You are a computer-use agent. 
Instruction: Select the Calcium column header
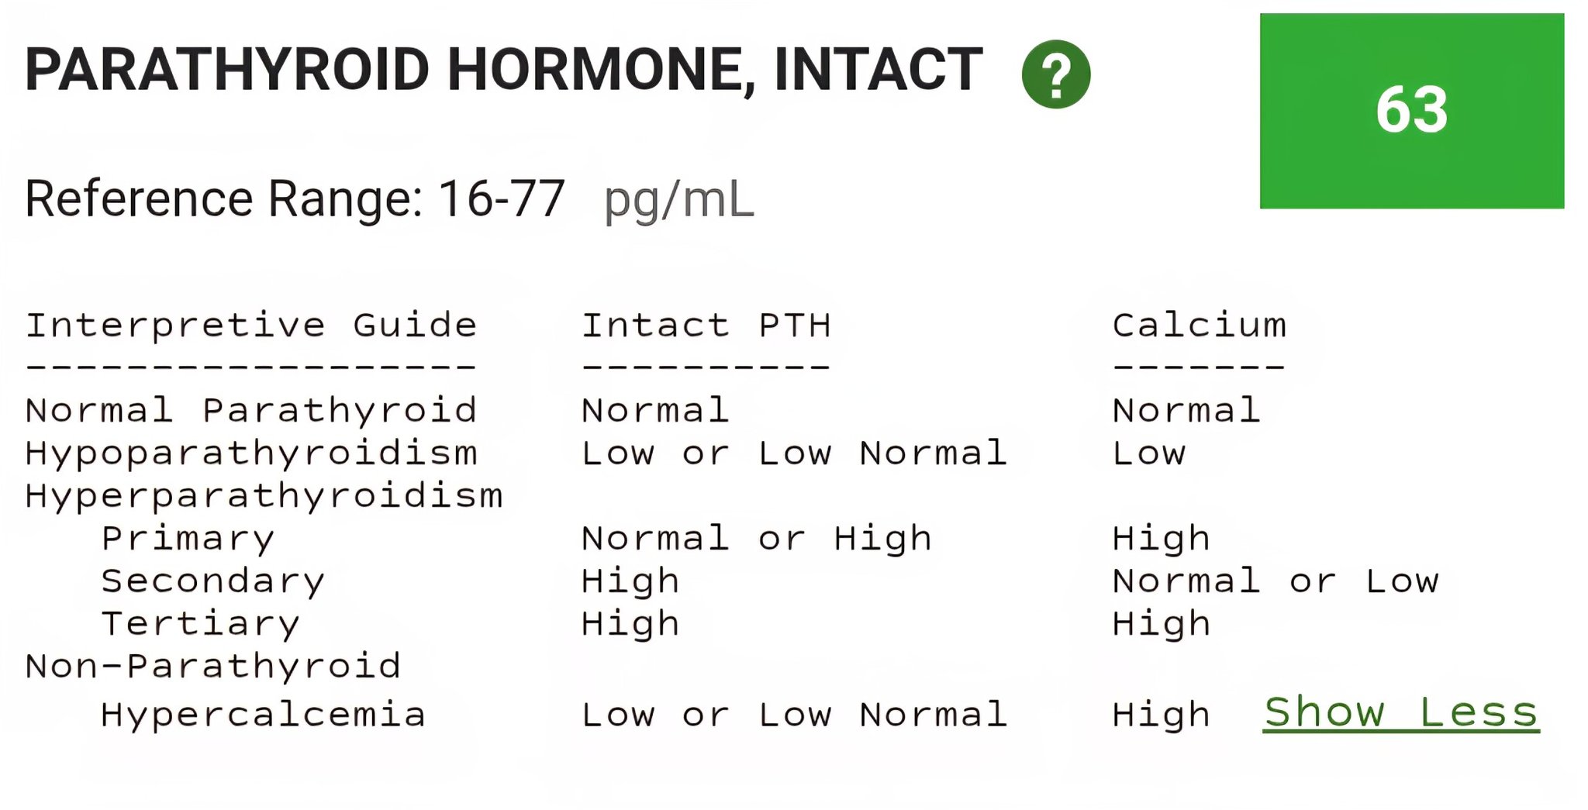pyautogui.click(x=1200, y=326)
